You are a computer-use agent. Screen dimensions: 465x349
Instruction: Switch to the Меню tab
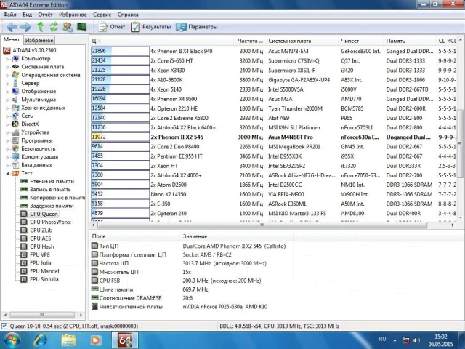click(x=12, y=40)
